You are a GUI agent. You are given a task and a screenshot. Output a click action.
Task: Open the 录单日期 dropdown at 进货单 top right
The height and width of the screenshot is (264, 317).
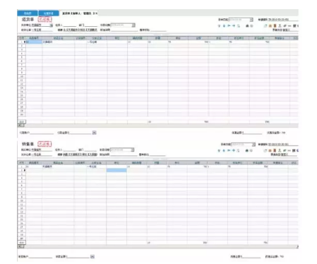point(251,20)
